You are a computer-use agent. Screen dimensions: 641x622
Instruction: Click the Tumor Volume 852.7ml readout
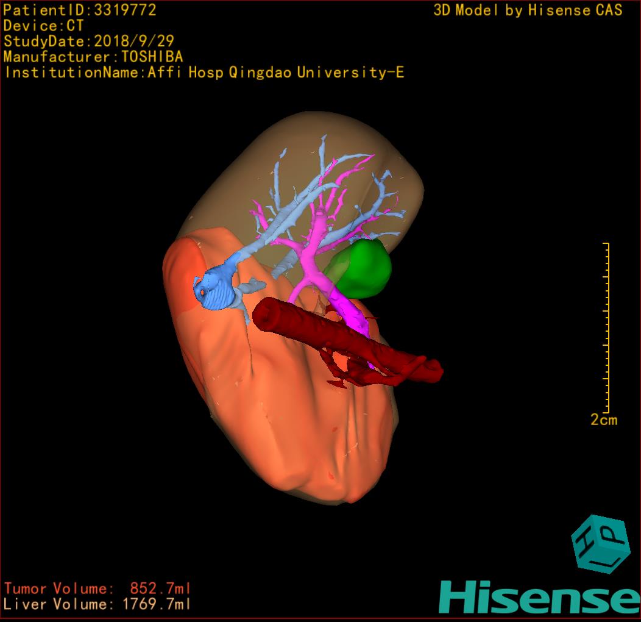click(97, 588)
